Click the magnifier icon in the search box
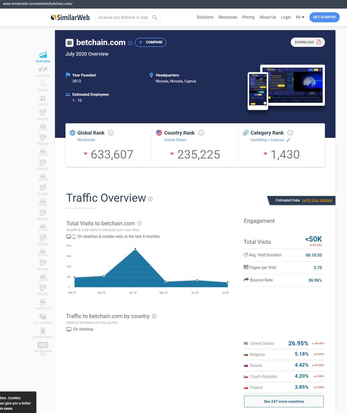 [155, 17]
